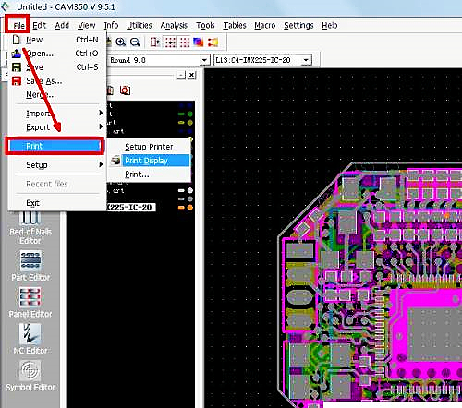462x408 pixels.
Task: Close the layer panel with X
Action: click(x=191, y=75)
